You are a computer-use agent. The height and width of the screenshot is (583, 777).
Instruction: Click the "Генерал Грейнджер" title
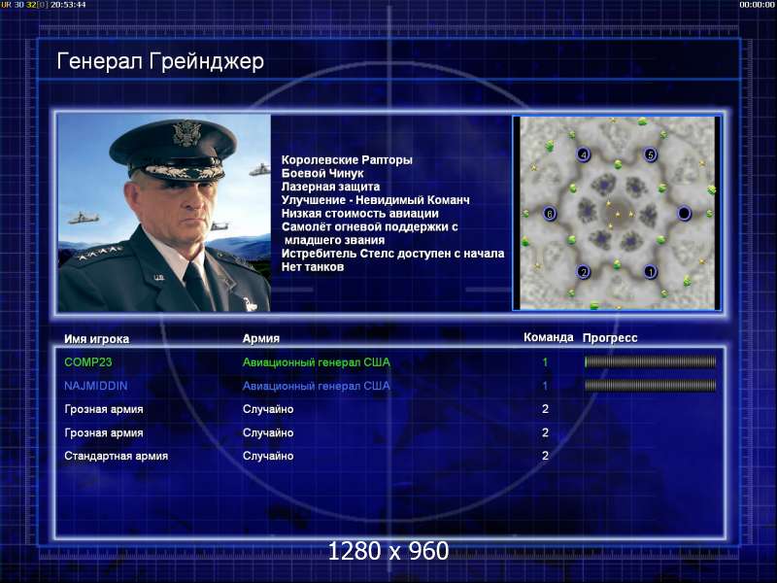click(160, 61)
